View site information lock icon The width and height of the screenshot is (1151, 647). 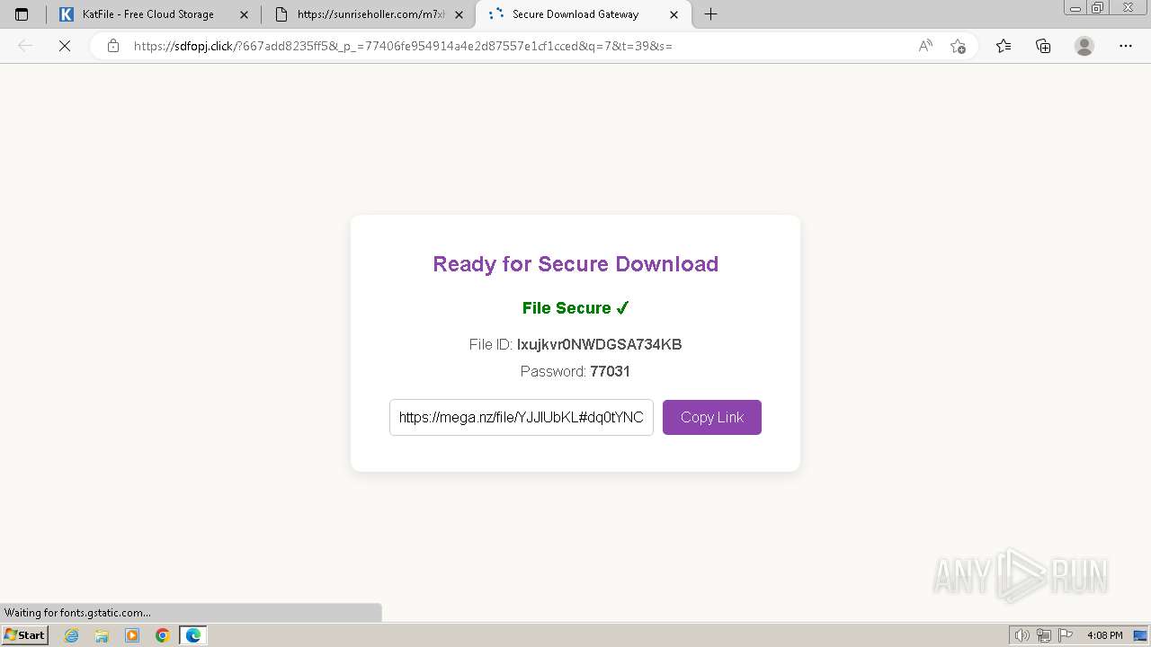tap(113, 46)
